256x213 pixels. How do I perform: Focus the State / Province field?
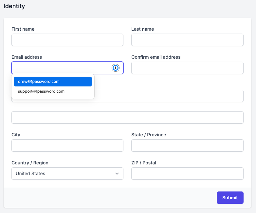pos(187,145)
